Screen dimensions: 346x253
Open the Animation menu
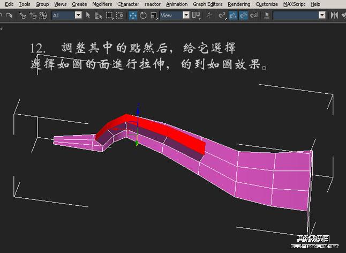(177, 4)
